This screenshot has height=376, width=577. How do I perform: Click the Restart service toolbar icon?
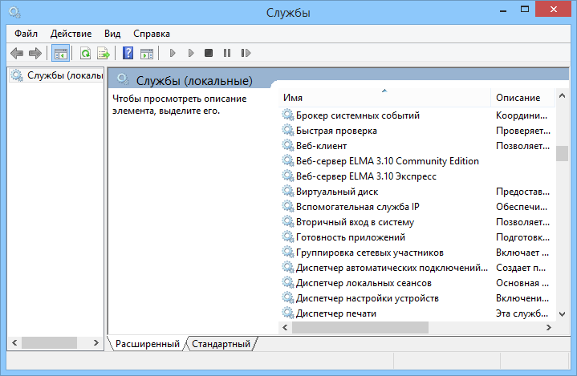246,54
